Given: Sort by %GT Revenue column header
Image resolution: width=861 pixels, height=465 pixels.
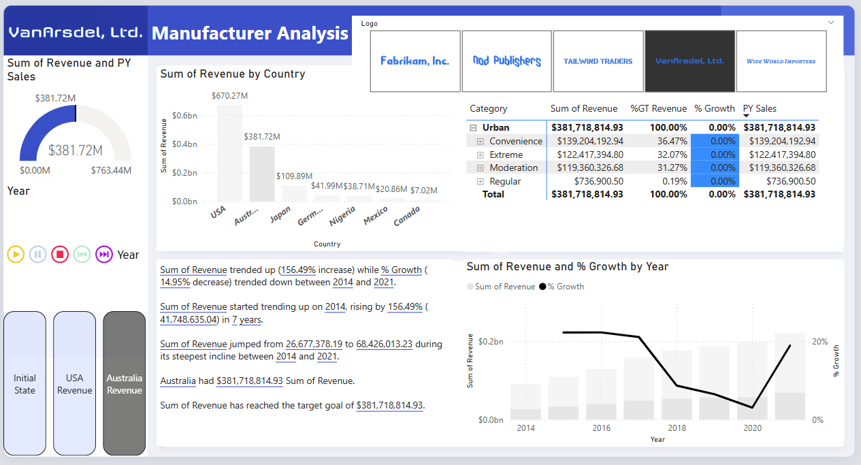Looking at the screenshot, I should [x=658, y=108].
